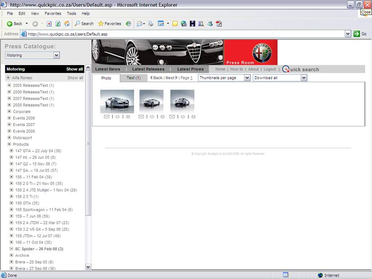Expand the Events 2007 folder
This screenshot has width=372, height=279.
click(9, 124)
